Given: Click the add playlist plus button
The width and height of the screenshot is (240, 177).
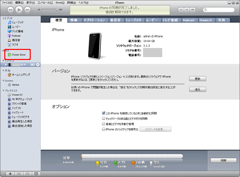Looking at the screenshot, I should 10,174.
